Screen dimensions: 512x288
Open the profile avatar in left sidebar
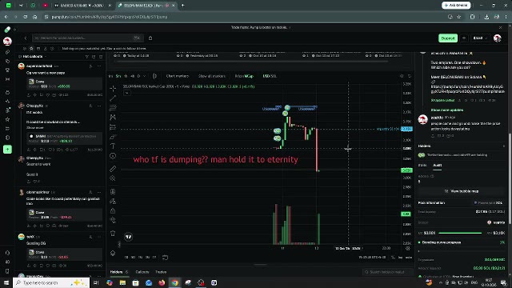(7, 41)
